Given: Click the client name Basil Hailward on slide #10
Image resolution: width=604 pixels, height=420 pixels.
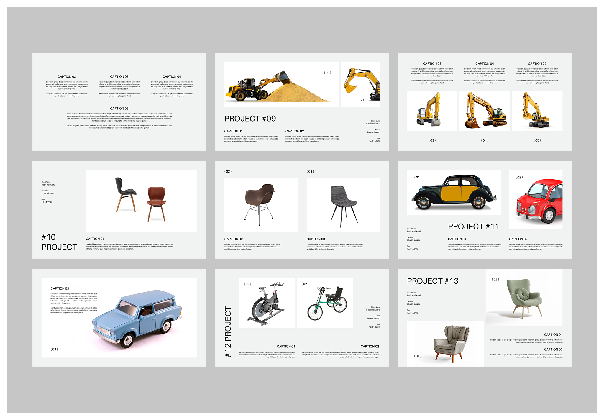Looking at the screenshot, I should pos(48,184).
